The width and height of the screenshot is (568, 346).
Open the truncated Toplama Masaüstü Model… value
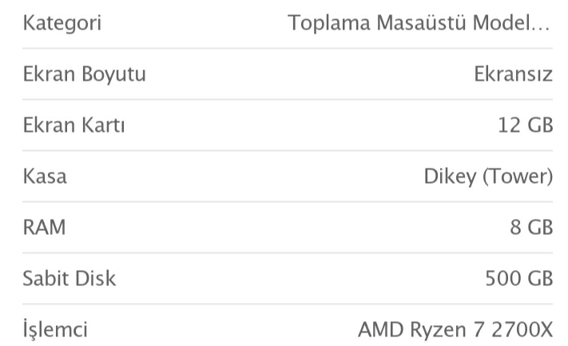pos(419,23)
